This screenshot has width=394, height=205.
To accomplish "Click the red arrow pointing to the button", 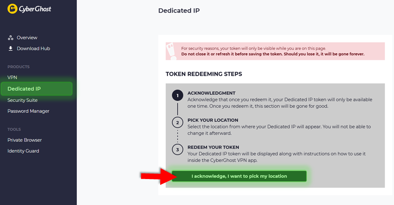I will [157, 176].
